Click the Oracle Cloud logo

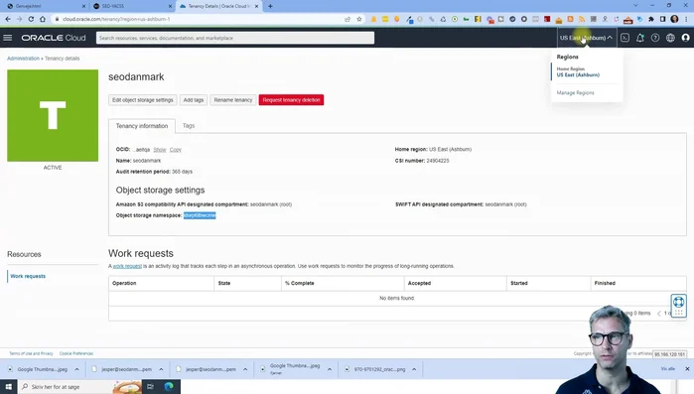54,38
